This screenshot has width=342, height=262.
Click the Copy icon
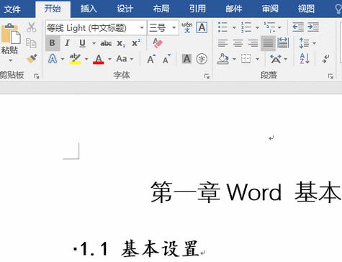pyautogui.click(x=31, y=43)
